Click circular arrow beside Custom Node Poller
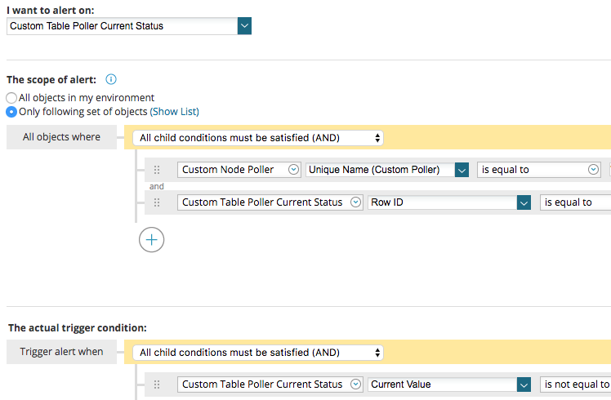Image resolution: width=611 pixels, height=400 pixels. click(x=293, y=170)
